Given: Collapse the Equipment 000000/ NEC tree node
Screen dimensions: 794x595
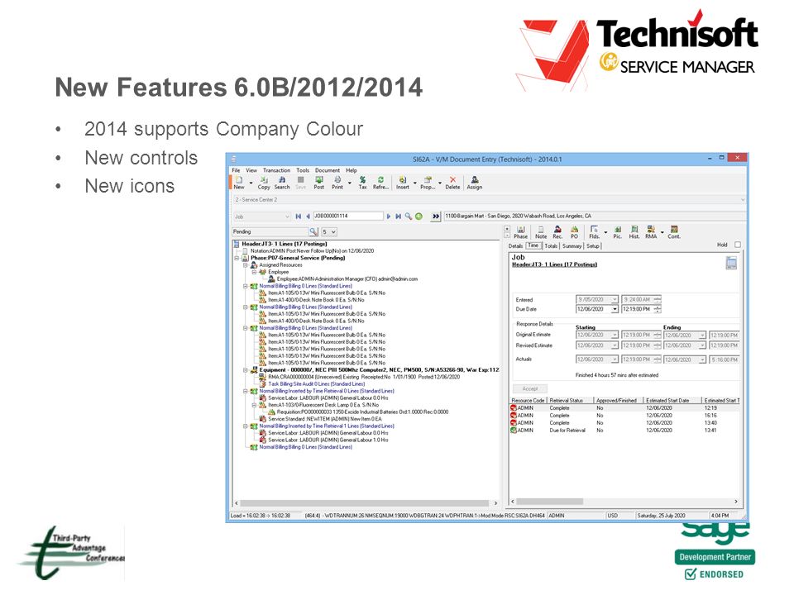Looking at the screenshot, I should [x=246, y=370].
